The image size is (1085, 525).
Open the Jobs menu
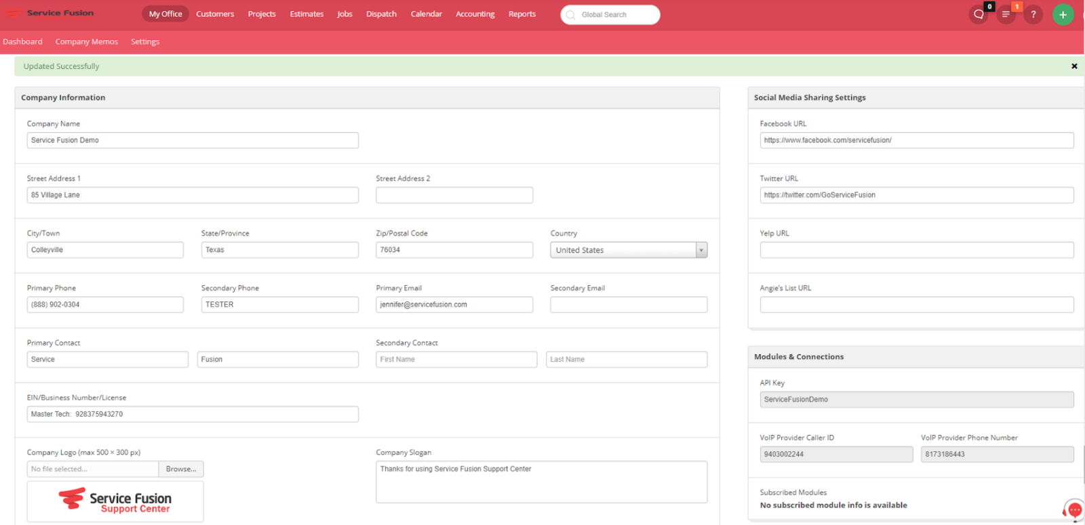[x=344, y=14]
